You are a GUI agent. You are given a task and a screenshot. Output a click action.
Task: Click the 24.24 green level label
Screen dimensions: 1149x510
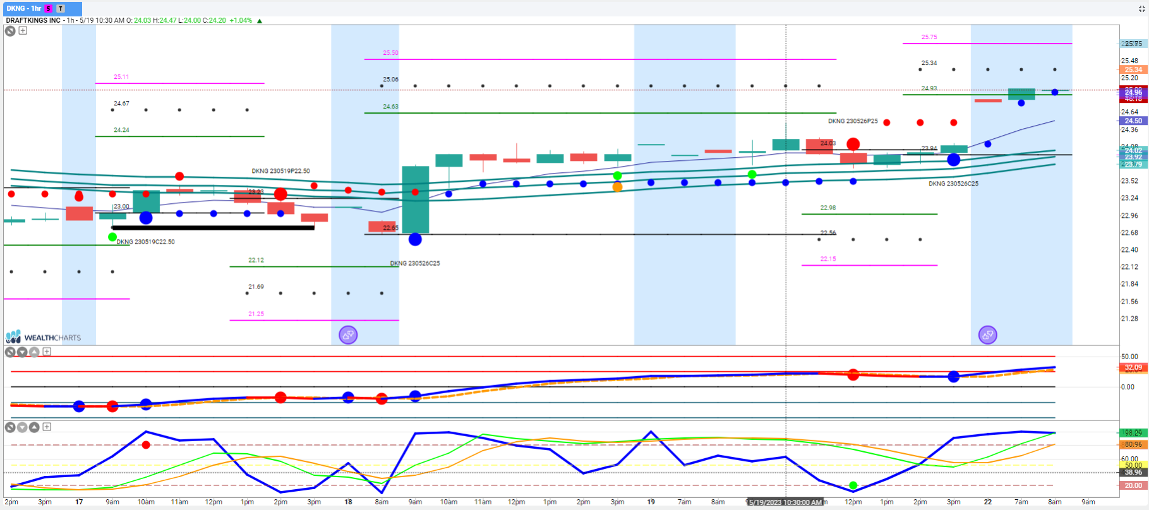click(121, 130)
